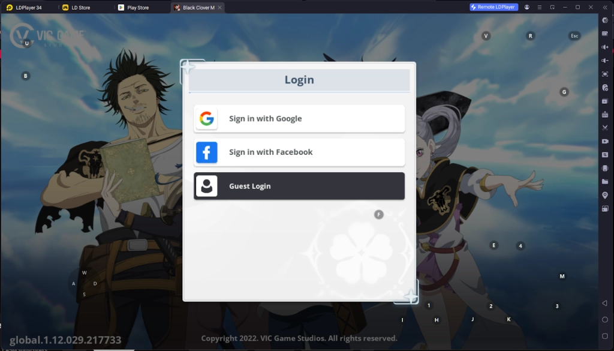
Task: Switch to the LDPlayer 34 tab
Action: pyautogui.click(x=25, y=7)
